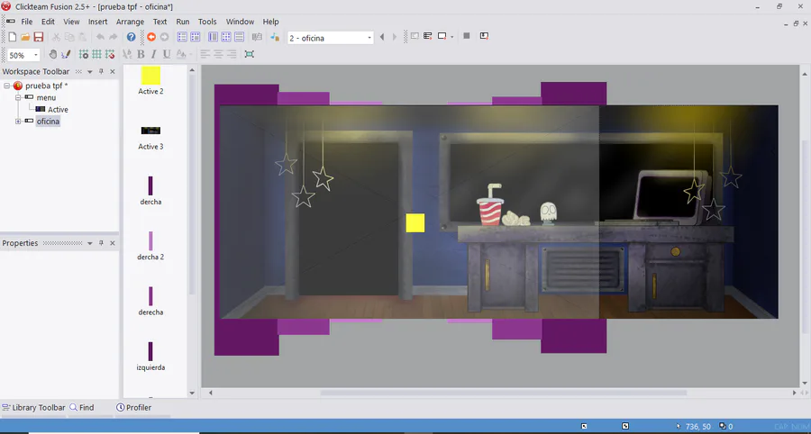Switch to the Profiler tab
Viewport: 811px width, 434px height.
[x=134, y=408]
